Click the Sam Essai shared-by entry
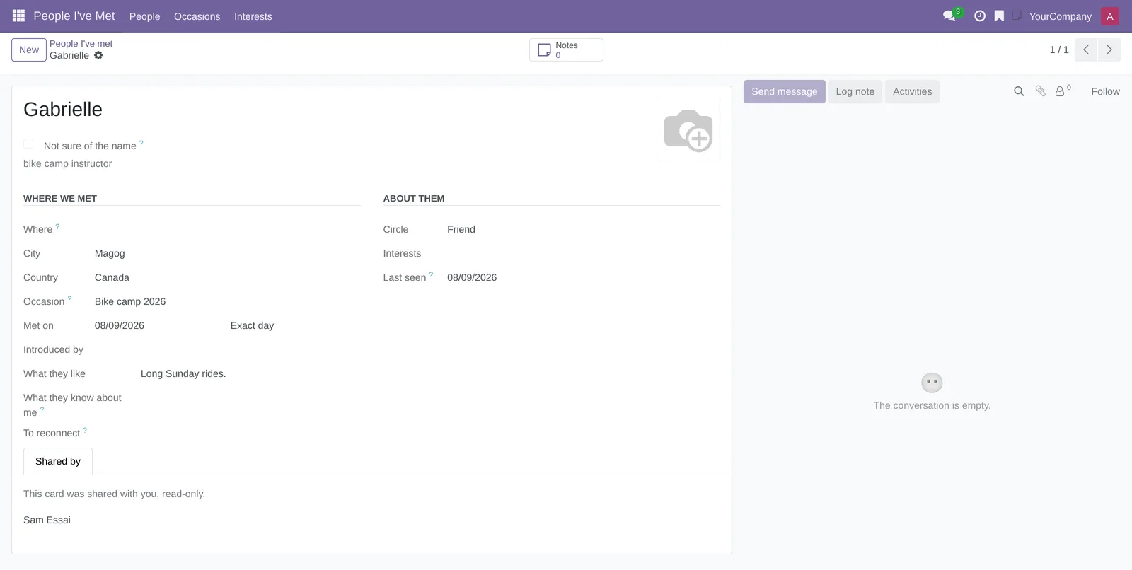Viewport: 1132px width, 570px height. [47, 520]
